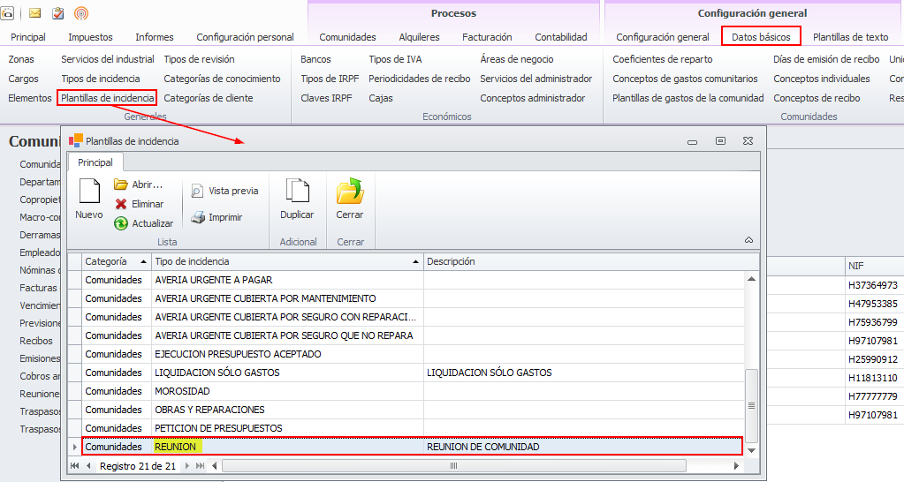Select NIF H37364973 in background grid
The image size is (904, 482).
(x=873, y=285)
